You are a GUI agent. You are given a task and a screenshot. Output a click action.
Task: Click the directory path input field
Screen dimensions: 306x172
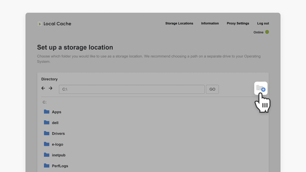[132, 89]
